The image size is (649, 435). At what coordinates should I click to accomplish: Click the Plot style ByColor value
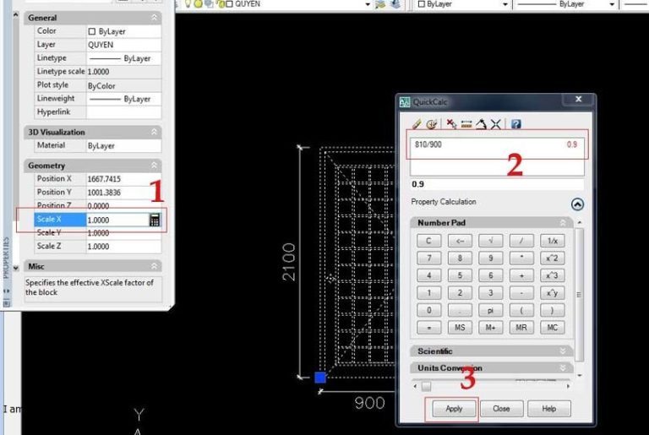click(x=123, y=85)
